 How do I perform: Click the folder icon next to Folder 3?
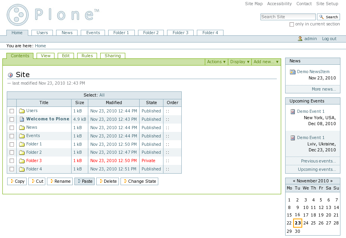click(22, 161)
